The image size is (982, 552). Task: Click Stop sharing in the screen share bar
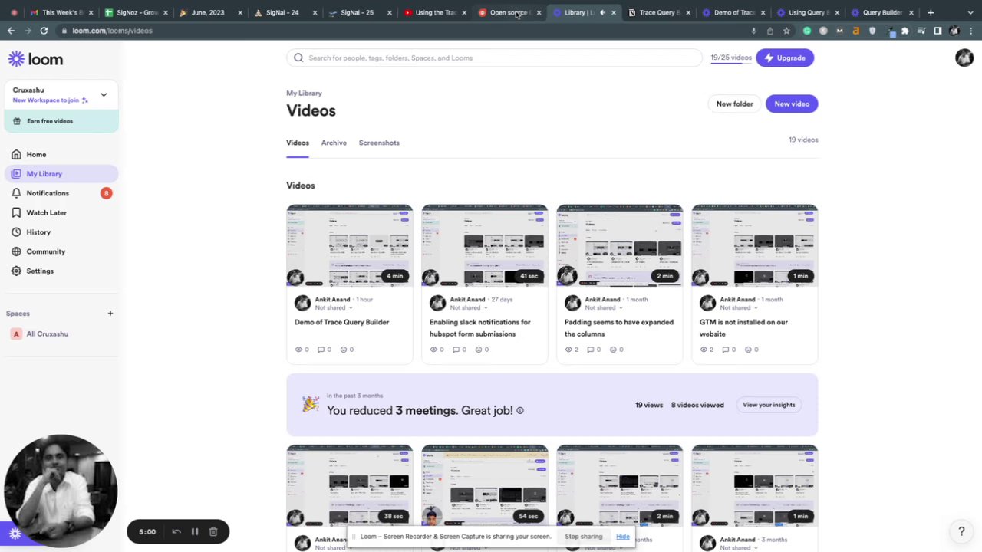[584, 537]
